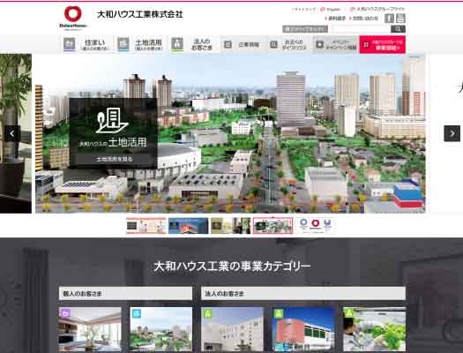Click the icon beside お近くのダイワハウス

click(x=273, y=45)
